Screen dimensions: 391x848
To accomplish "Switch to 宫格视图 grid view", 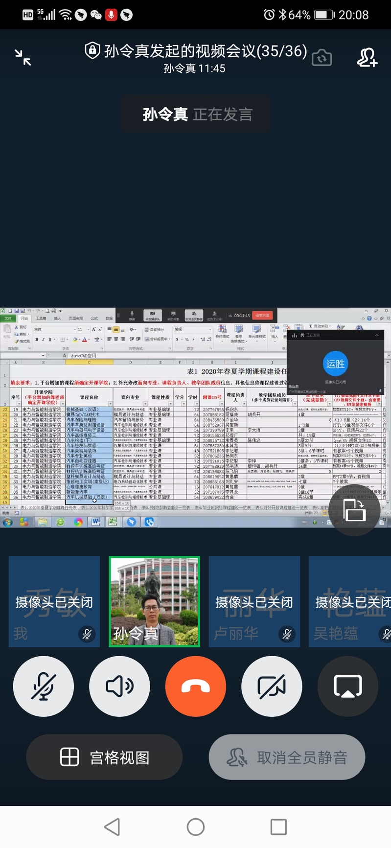I will (104, 757).
